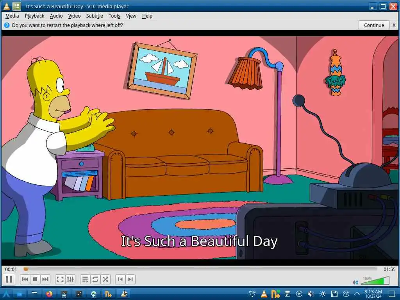Open the Playback menu
This screenshot has height=300, width=400.
coord(34,16)
